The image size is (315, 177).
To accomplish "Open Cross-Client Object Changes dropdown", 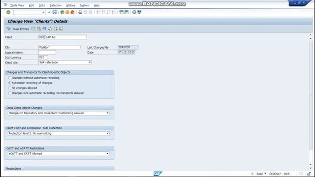I will (x=107, y=113).
